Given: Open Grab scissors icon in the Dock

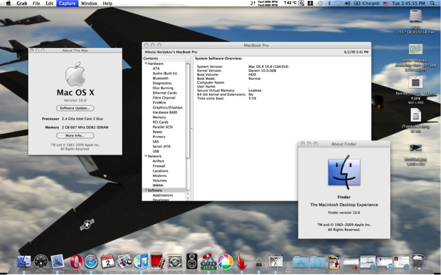Looking at the screenshot, I should 276,262.
